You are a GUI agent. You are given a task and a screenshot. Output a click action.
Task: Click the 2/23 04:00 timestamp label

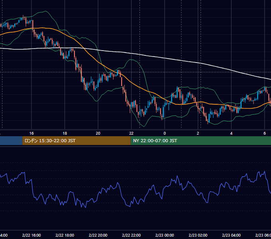coord(231,235)
